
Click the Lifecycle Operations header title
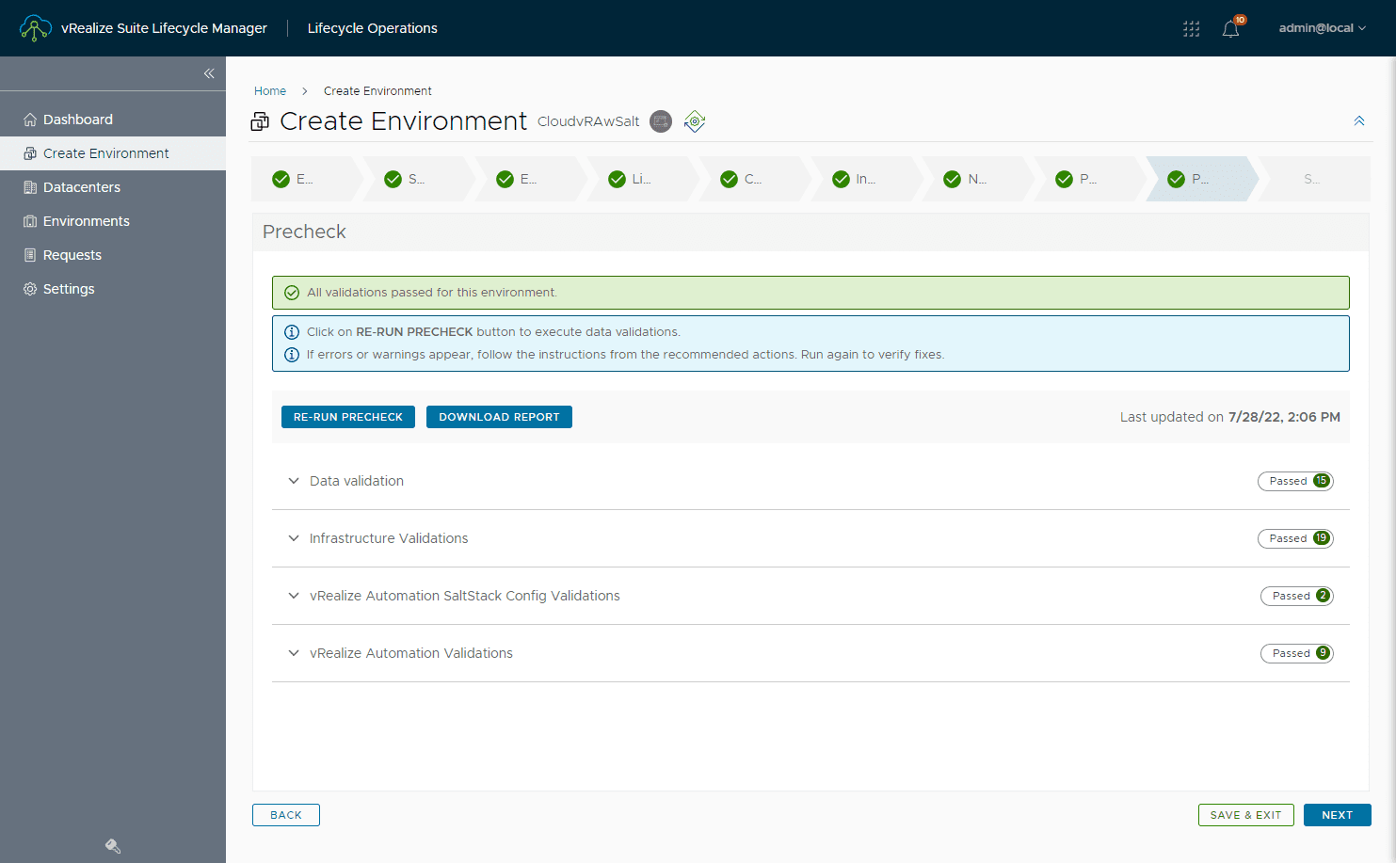tap(373, 28)
